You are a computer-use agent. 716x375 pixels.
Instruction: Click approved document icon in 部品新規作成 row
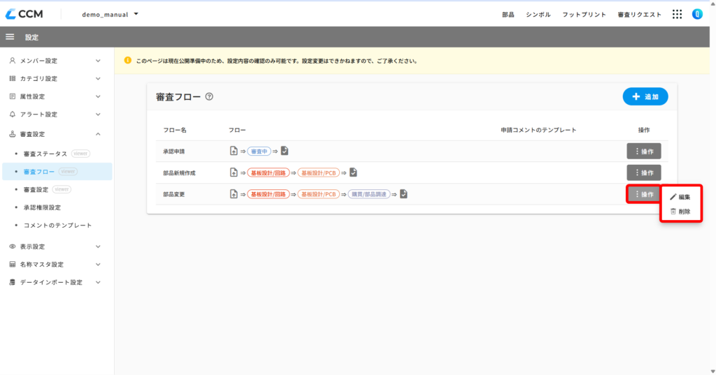pos(353,172)
